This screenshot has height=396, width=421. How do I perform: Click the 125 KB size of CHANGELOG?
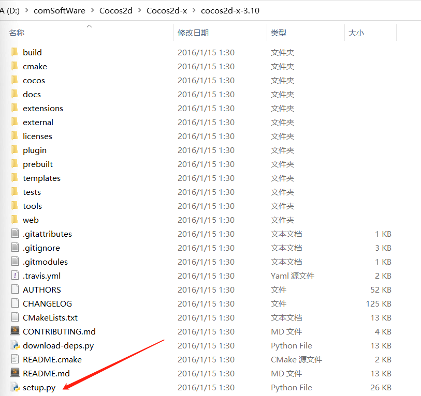pos(379,304)
